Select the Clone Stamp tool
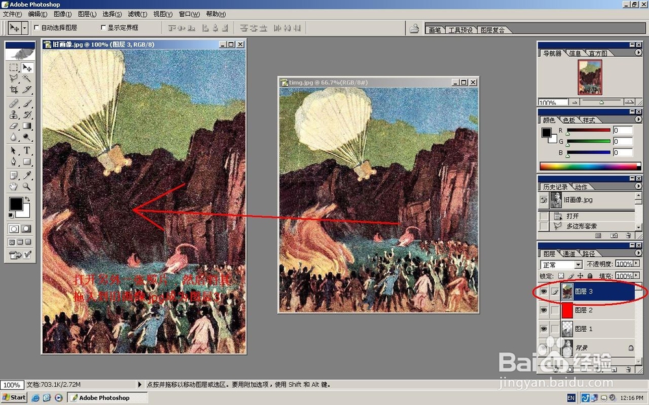The image size is (649, 405). pos(13,115)
